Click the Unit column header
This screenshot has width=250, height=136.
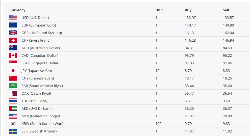(159, 10)
